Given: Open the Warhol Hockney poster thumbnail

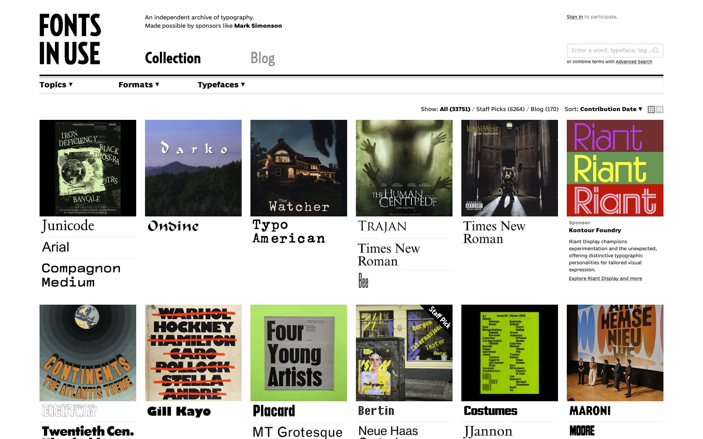Looking at the screenshot, I should pos(193,353).
